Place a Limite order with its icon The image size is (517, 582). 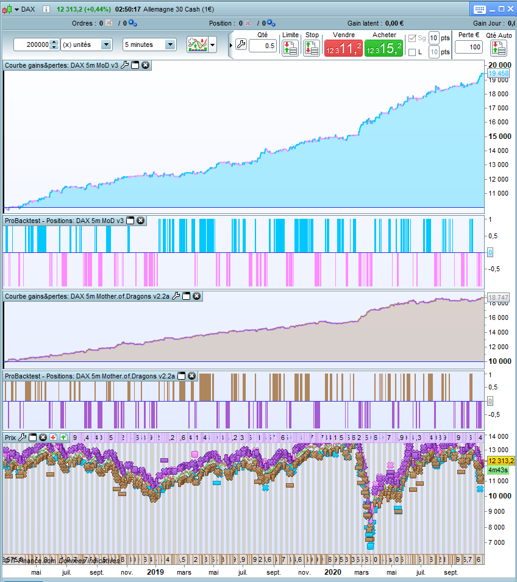290,48
